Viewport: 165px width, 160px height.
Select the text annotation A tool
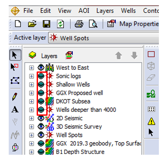click(15, 109)
